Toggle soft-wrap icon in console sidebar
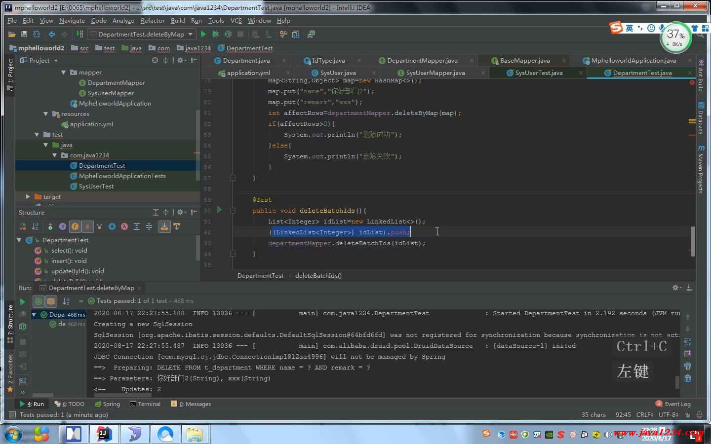 tap(688, 341)
